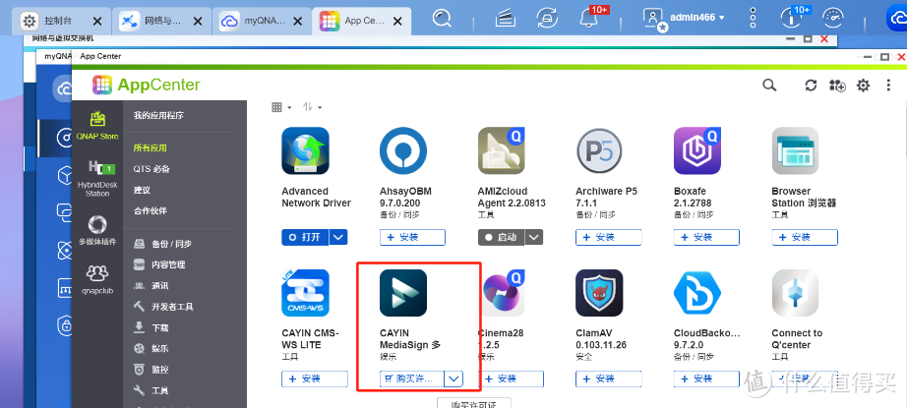Refresh the App Center list
Screen dimensions: 907x408
[811, 86]
